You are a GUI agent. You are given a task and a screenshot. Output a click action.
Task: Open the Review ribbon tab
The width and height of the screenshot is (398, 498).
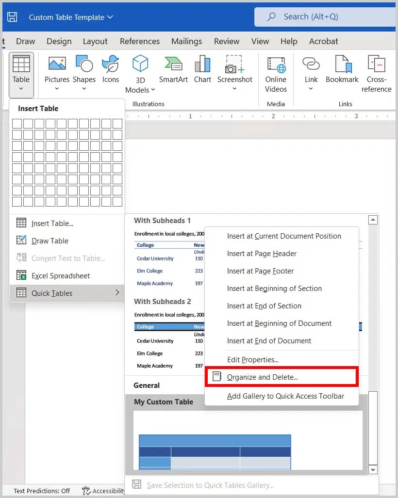click(227, 41)
